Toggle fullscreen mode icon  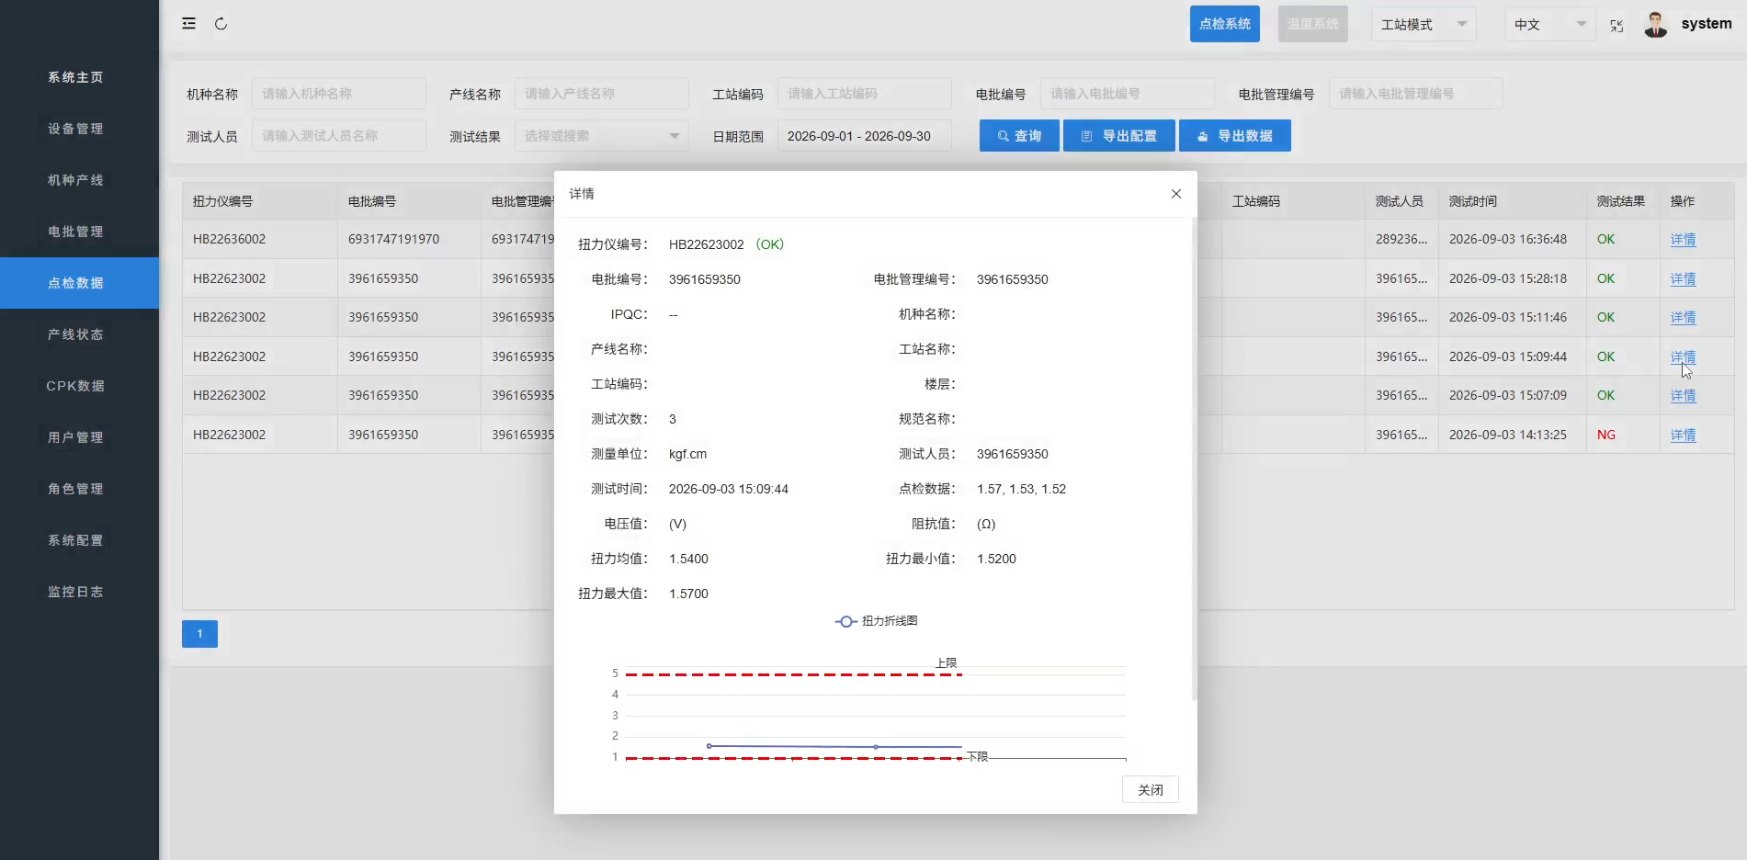(1617, 25)
